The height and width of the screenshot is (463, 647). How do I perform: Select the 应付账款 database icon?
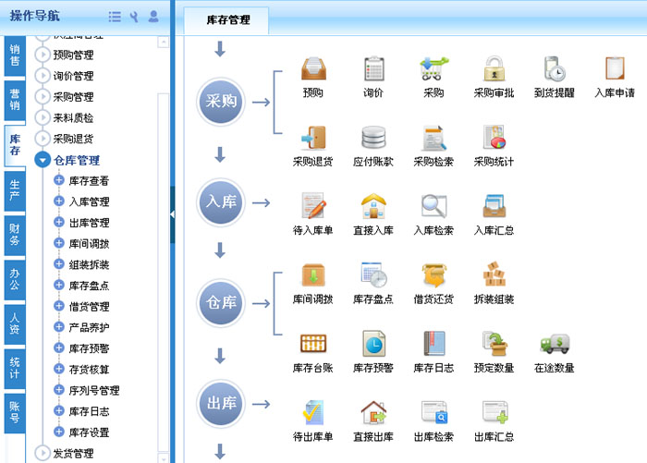point(373,138)
